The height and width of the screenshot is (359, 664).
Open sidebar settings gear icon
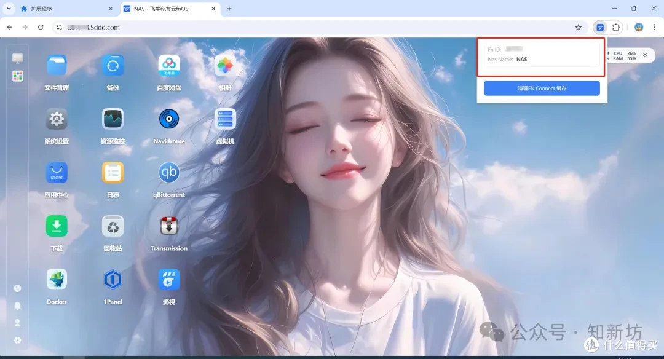click(17, 341)
